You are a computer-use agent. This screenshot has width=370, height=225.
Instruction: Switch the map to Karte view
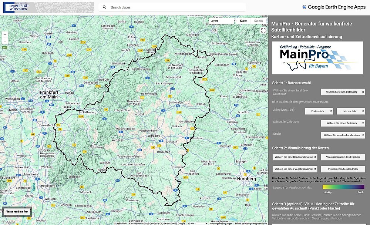[243, 21]
